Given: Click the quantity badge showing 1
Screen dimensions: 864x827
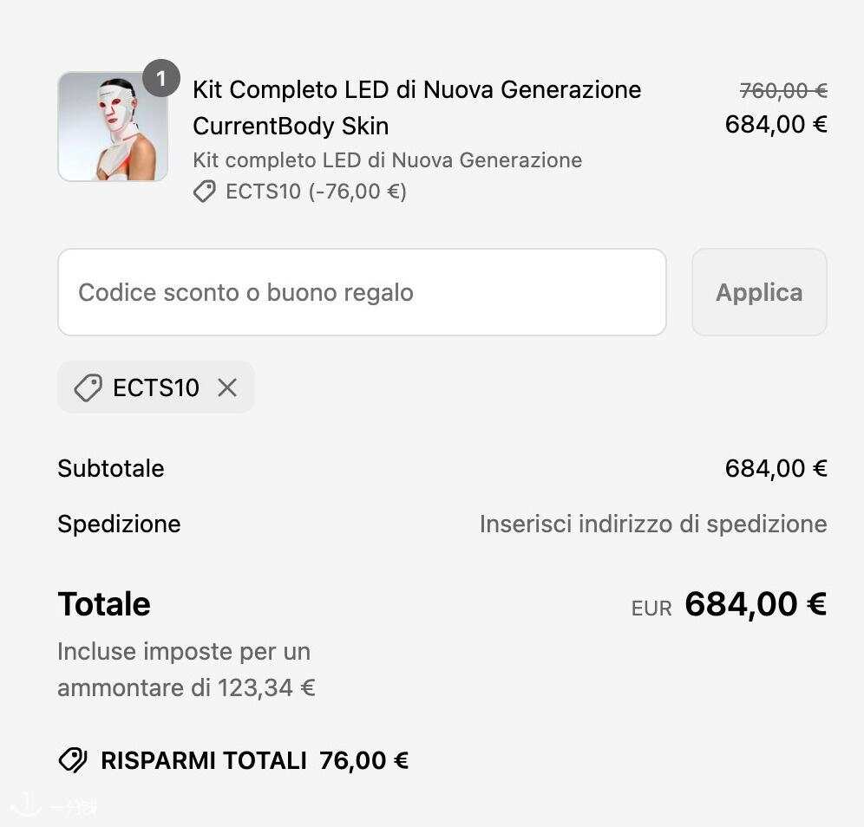Looking at the screenshot, I should tap(160, 78).
